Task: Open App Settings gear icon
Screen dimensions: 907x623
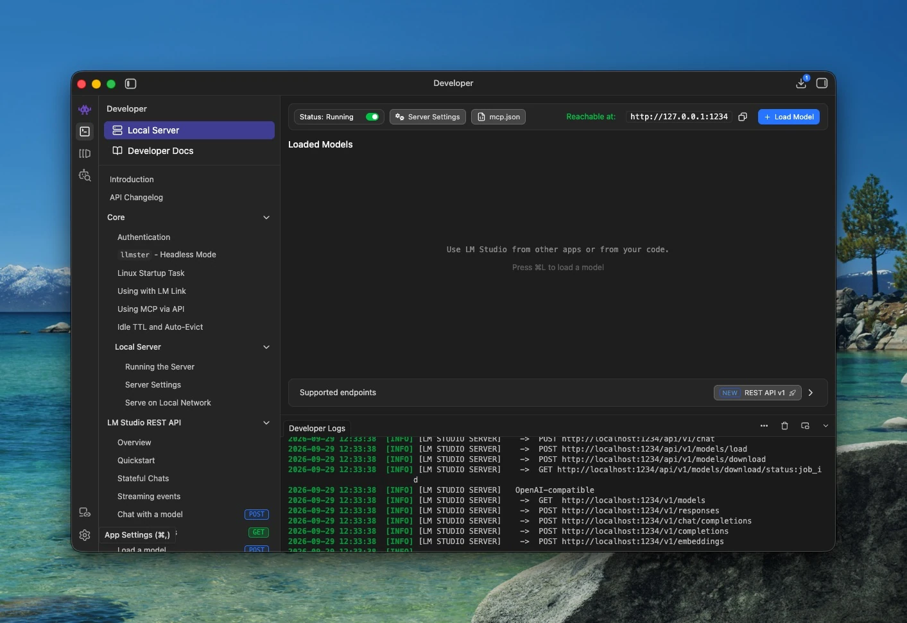Action: tap(85, 535)
